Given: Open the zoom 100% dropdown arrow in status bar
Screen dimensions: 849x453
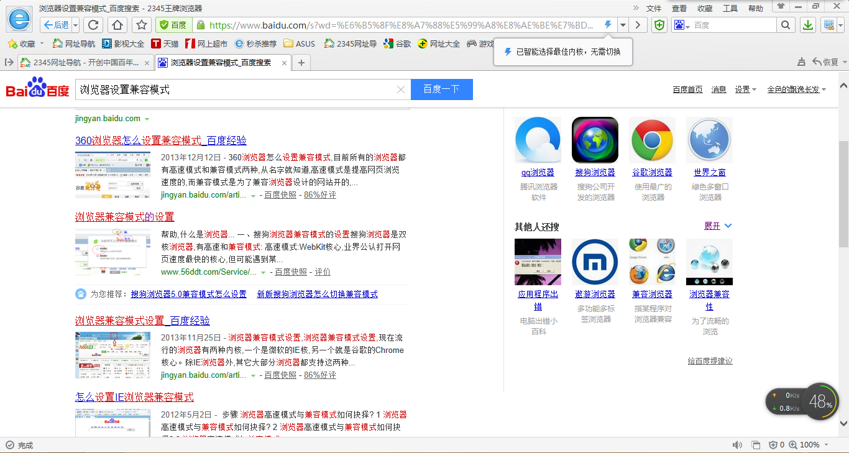Looking at the screenshot, I should [x=826, y=445].
